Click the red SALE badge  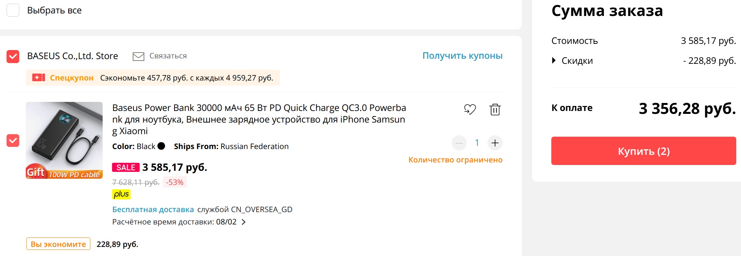(x=125, y=167)
